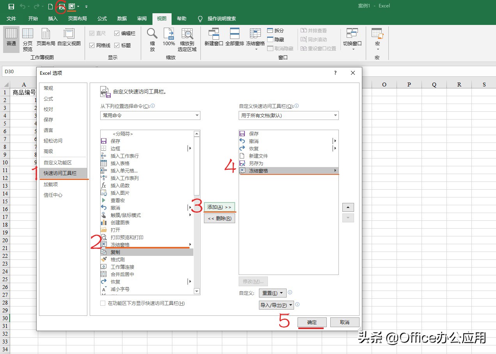Select 打印预览和打印 in command list
This screenshot has height=354, width=496.
tap(147, 237)
